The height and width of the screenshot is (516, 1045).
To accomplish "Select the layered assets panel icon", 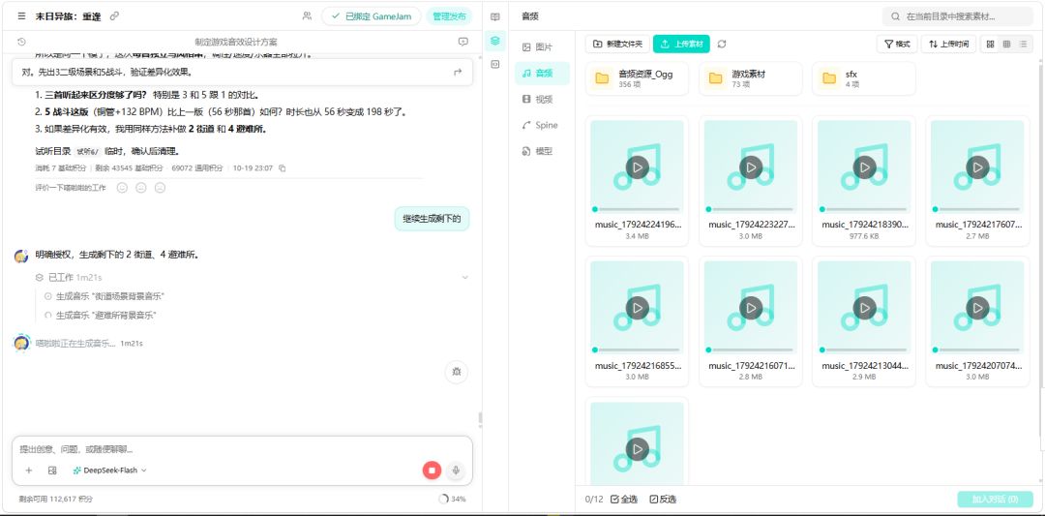I will [x=494, y=41].
